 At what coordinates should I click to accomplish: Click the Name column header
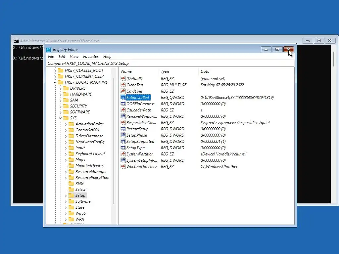139,71
